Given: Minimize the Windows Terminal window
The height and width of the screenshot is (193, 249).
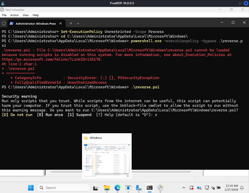Looking at the screenshot, I should (222, 22).
